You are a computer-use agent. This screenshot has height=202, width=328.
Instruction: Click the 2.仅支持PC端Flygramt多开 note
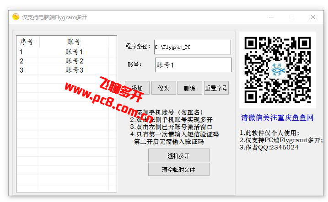(x=281, y=140)
